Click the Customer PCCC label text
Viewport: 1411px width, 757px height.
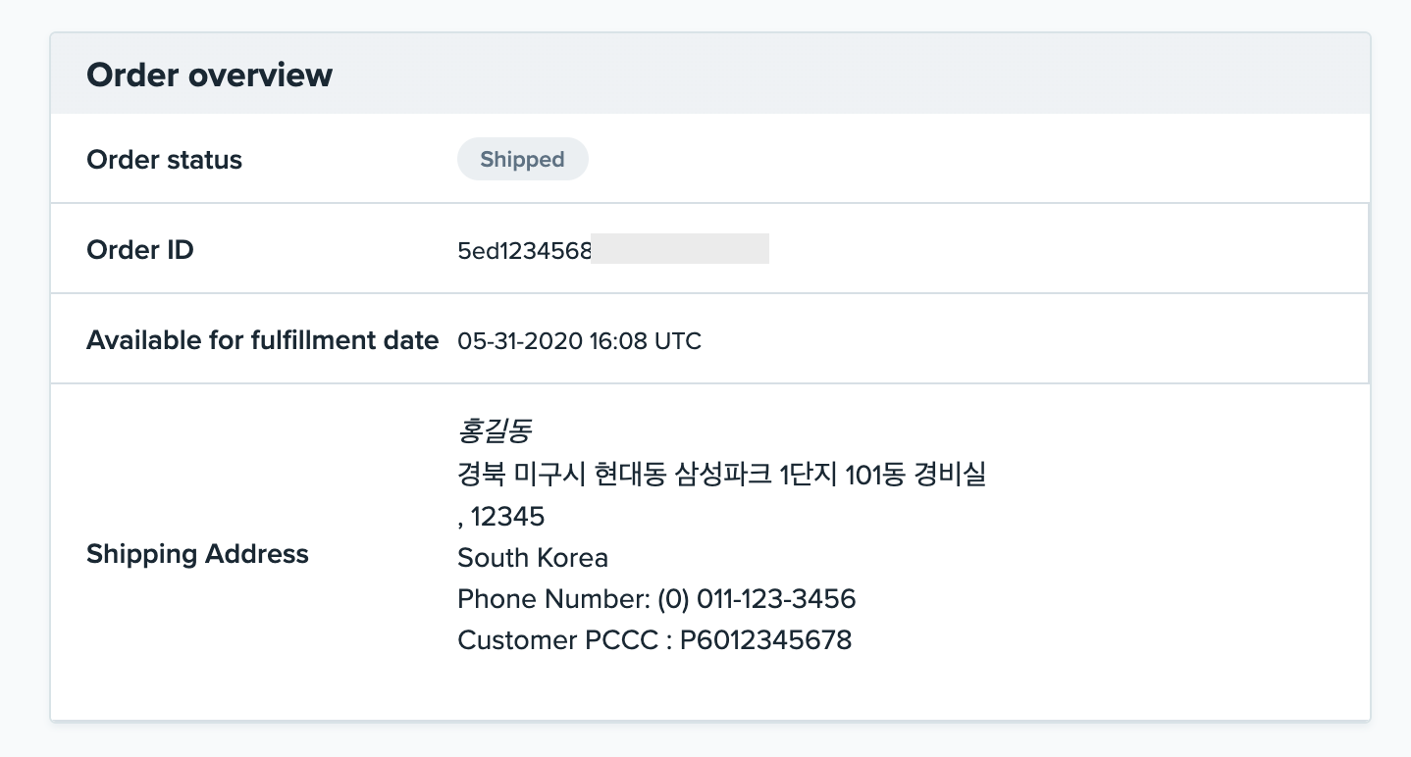click(x=557, y=640)
